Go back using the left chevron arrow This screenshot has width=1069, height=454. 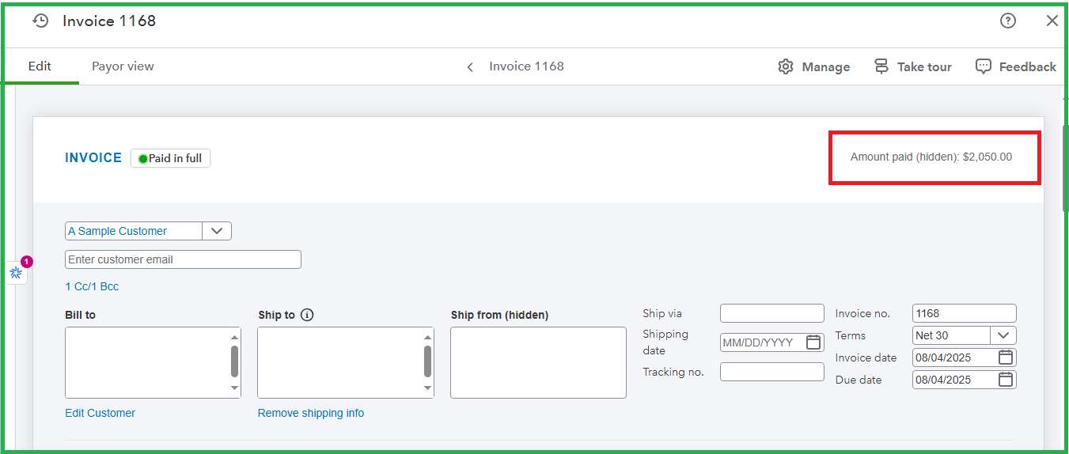(x=470, y=67)
